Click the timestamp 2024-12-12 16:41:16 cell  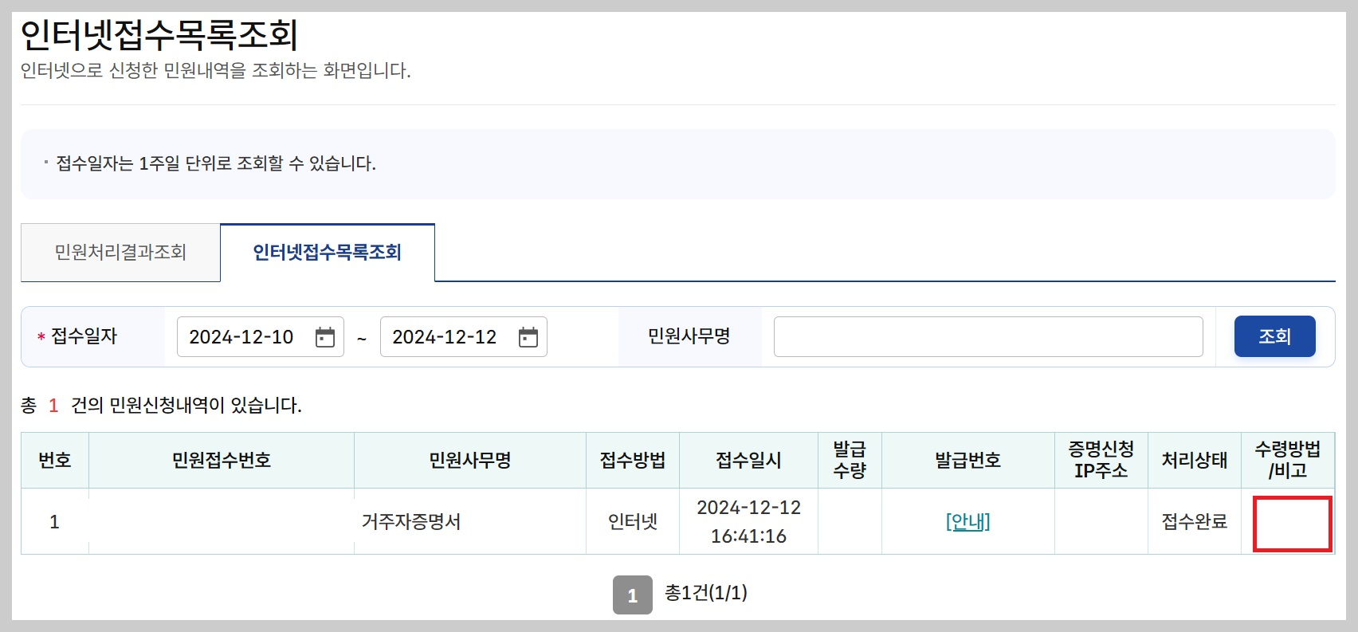point(748,521)
